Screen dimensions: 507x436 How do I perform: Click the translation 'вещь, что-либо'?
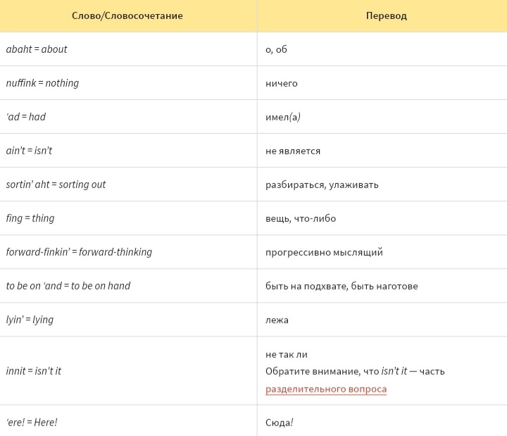[301, 218]
